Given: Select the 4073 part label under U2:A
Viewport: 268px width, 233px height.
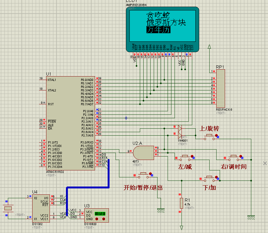Looking at the screenshot, I should click(135, 162).
